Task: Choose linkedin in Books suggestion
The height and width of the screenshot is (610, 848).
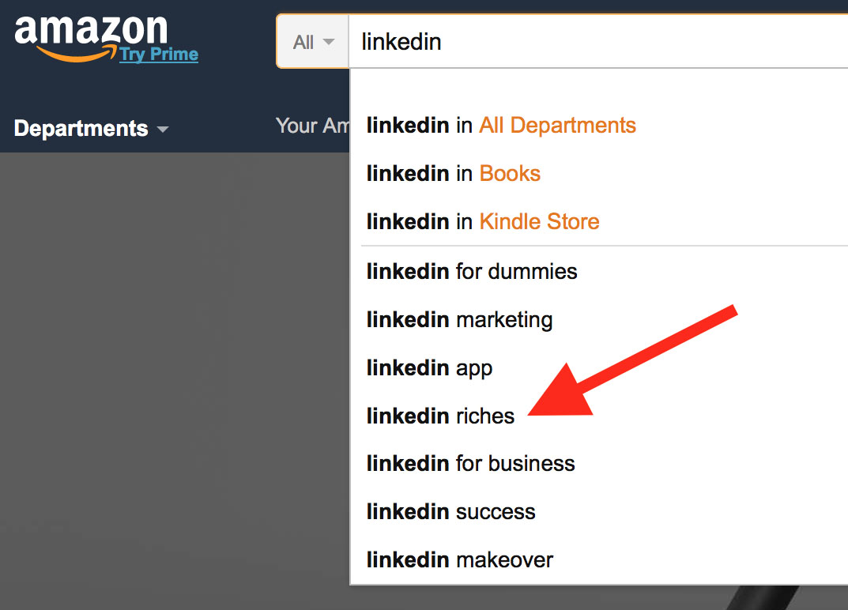Action: tap(599, 174)
